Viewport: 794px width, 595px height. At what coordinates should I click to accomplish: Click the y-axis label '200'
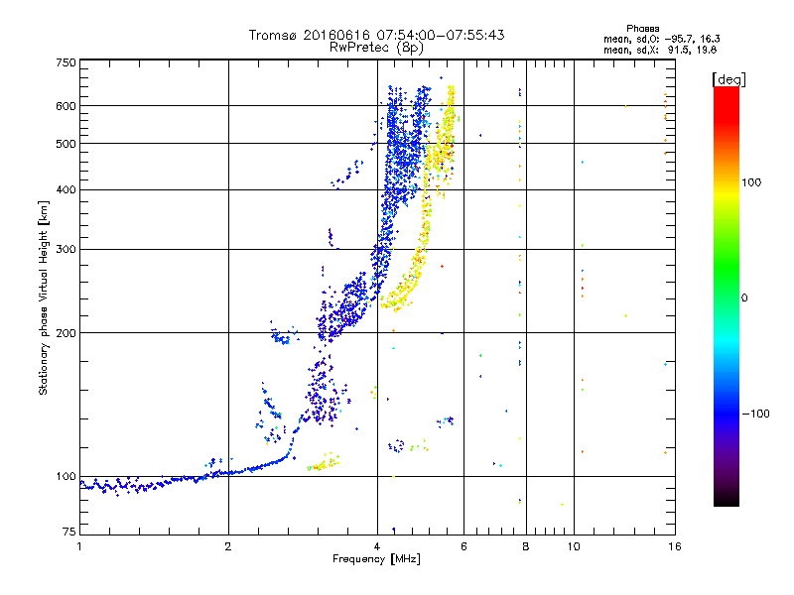coord(66,333)
